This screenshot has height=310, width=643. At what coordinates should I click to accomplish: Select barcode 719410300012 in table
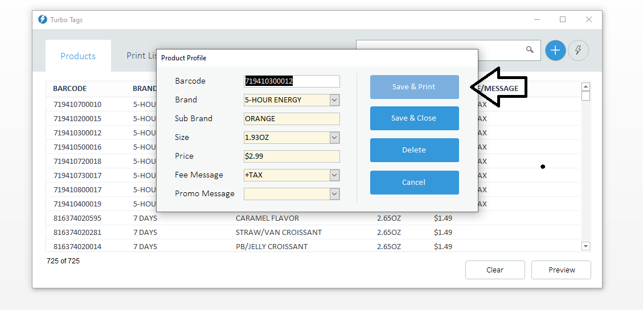[x=77, y=133]
